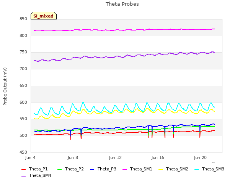Click the 450 y-axis tick label
Screen dimensions: 245x183
[23, 152]
